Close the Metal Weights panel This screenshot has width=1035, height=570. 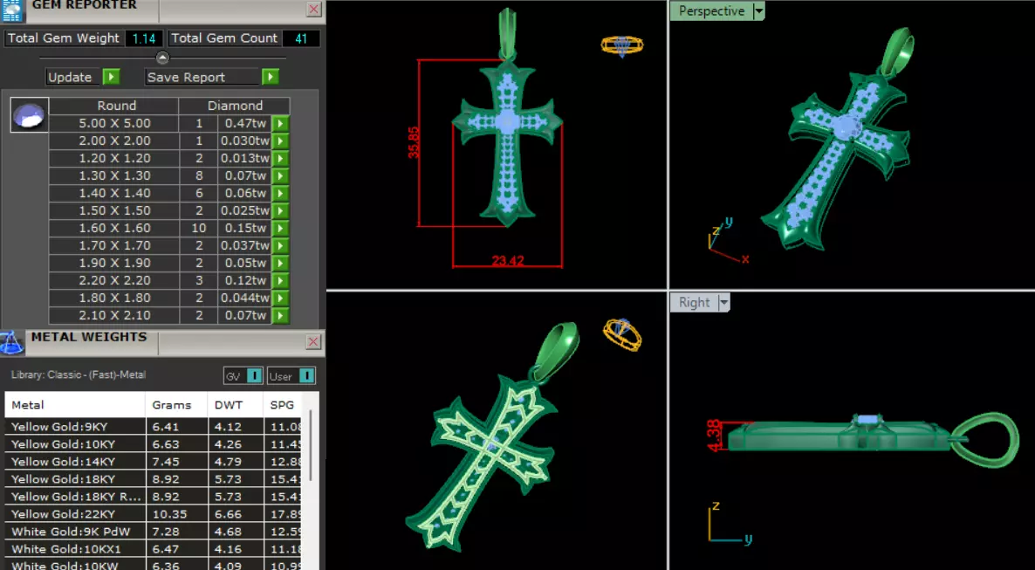click(x=313, y=341)
